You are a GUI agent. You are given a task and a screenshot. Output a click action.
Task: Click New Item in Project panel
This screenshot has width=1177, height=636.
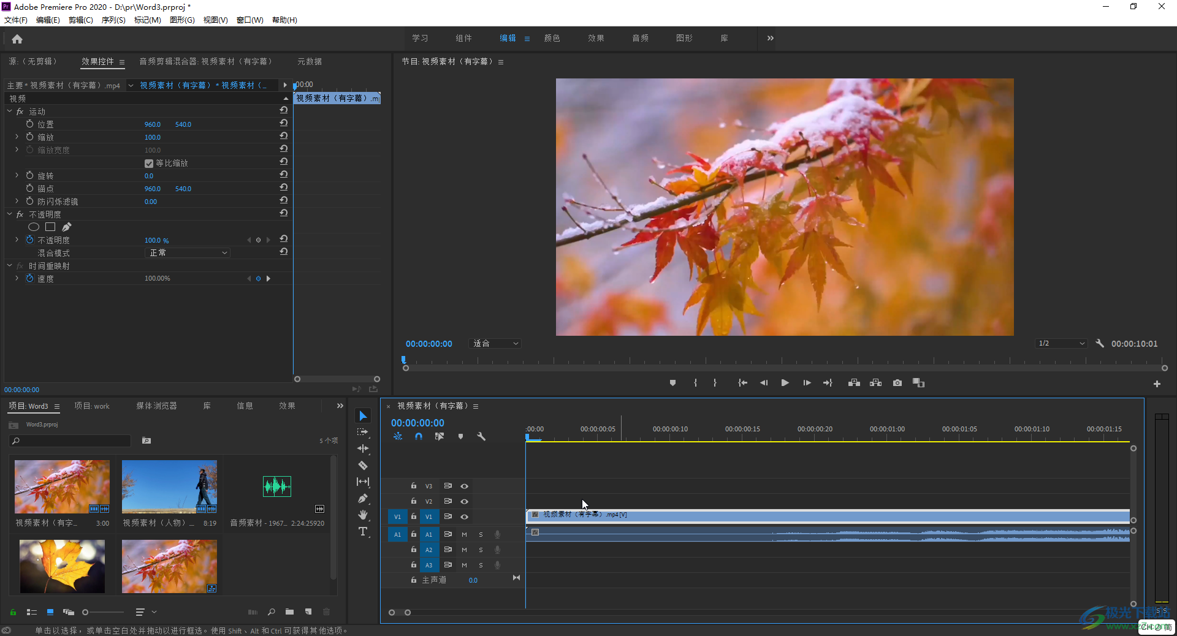pos(308,611)
